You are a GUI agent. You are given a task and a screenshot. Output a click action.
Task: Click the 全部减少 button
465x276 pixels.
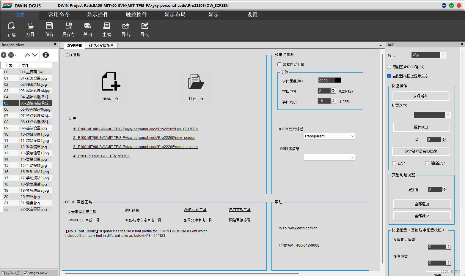[x=422, y=216]
